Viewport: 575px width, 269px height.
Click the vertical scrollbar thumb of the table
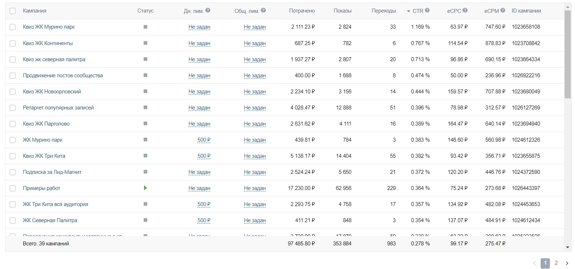click(x=567, y=54)
